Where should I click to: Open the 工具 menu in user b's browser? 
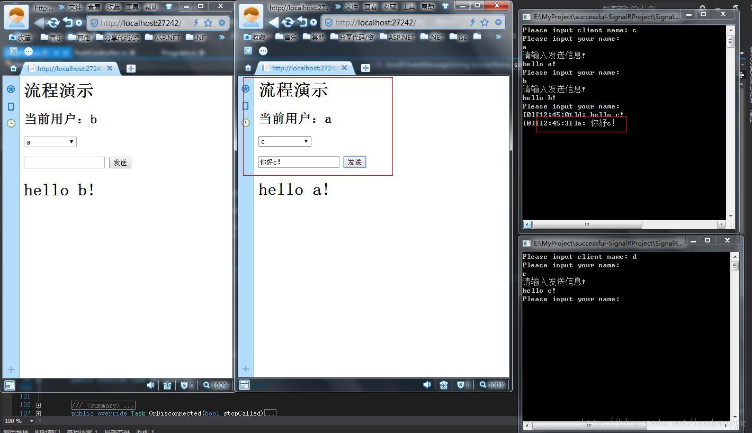pyautogui.click(x=132, y=7)
